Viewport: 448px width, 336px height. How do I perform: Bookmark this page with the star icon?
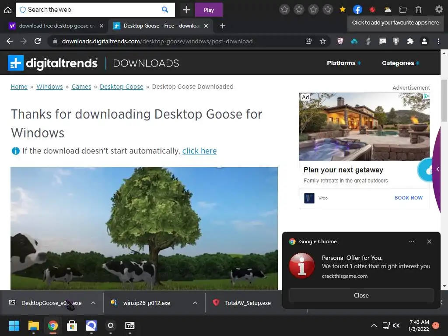click(323, 41)
